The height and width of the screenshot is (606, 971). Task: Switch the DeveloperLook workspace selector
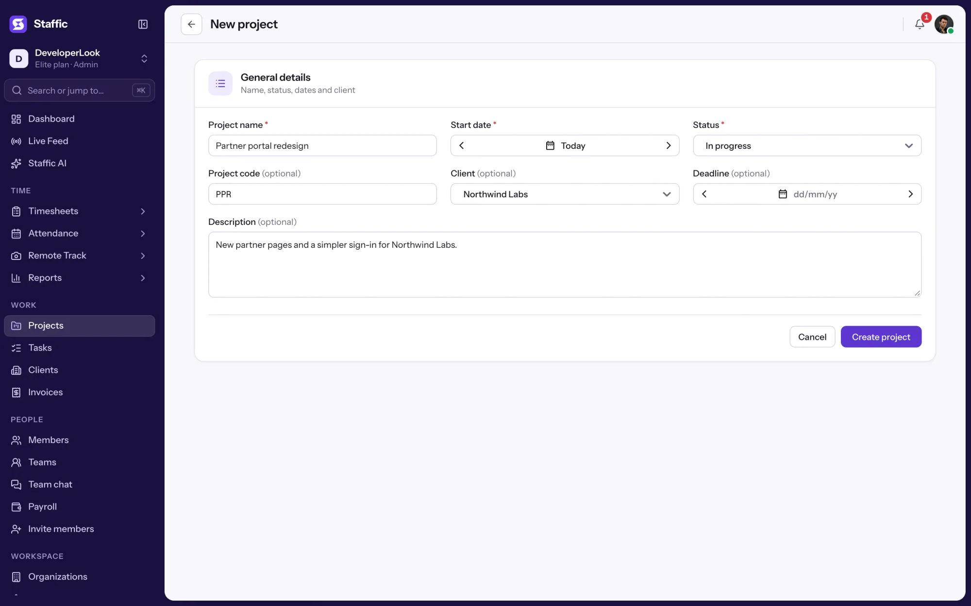tap(80, 59)
